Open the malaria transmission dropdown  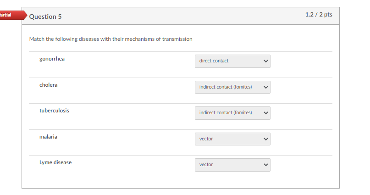(232, 139)
